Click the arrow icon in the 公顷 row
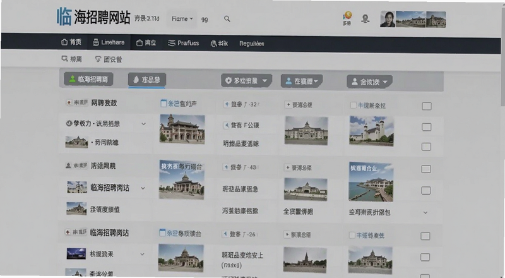Screen dimensions: 505x278 click(x=227, y=125)
